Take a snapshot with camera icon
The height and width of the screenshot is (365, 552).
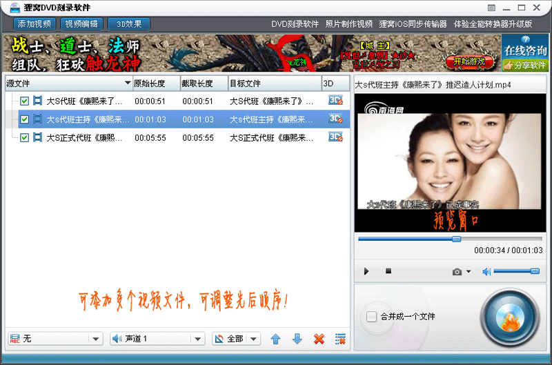(457, 272)
